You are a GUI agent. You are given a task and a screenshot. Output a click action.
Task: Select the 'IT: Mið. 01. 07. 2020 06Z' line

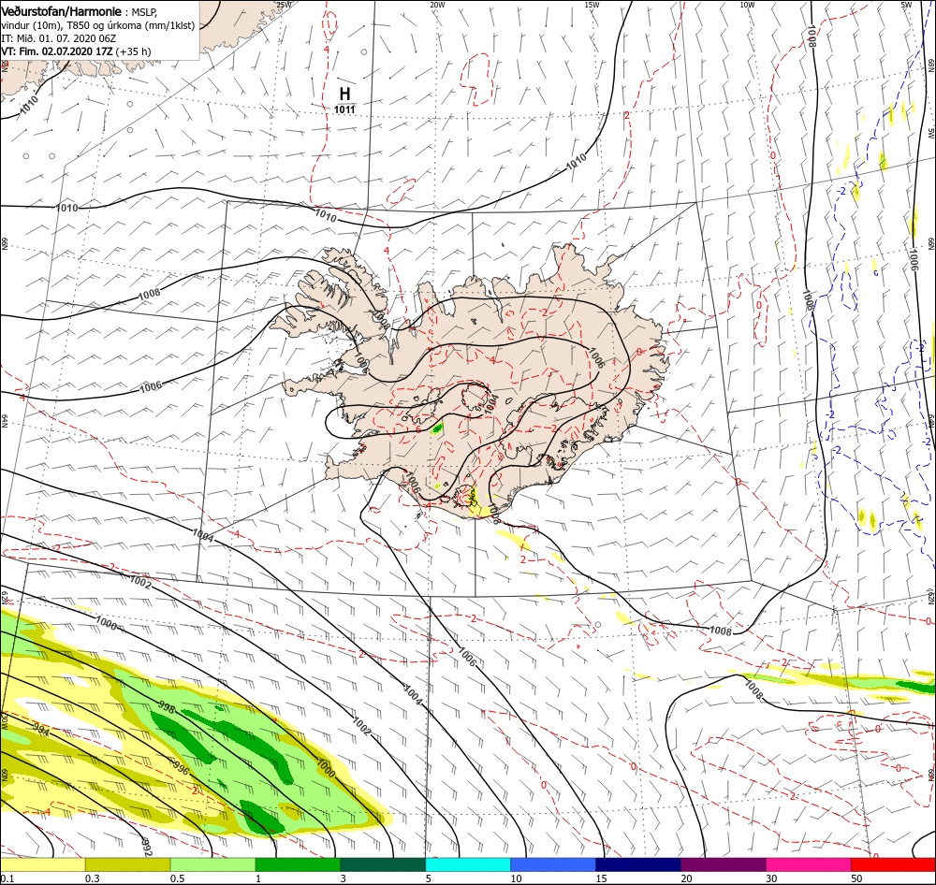tap(58, 38)
